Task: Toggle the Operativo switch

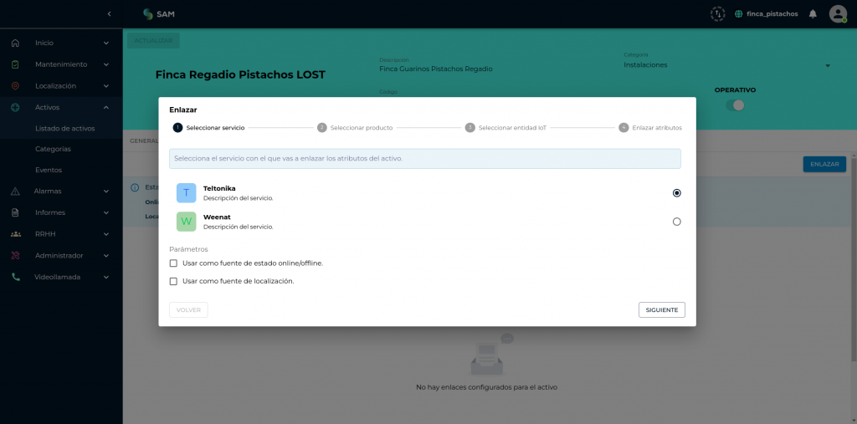Action: click(736, 105)
